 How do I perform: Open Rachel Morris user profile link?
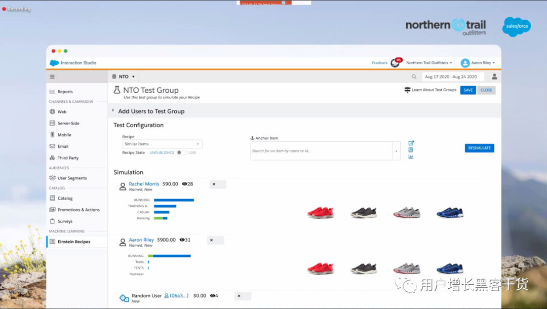144,184
